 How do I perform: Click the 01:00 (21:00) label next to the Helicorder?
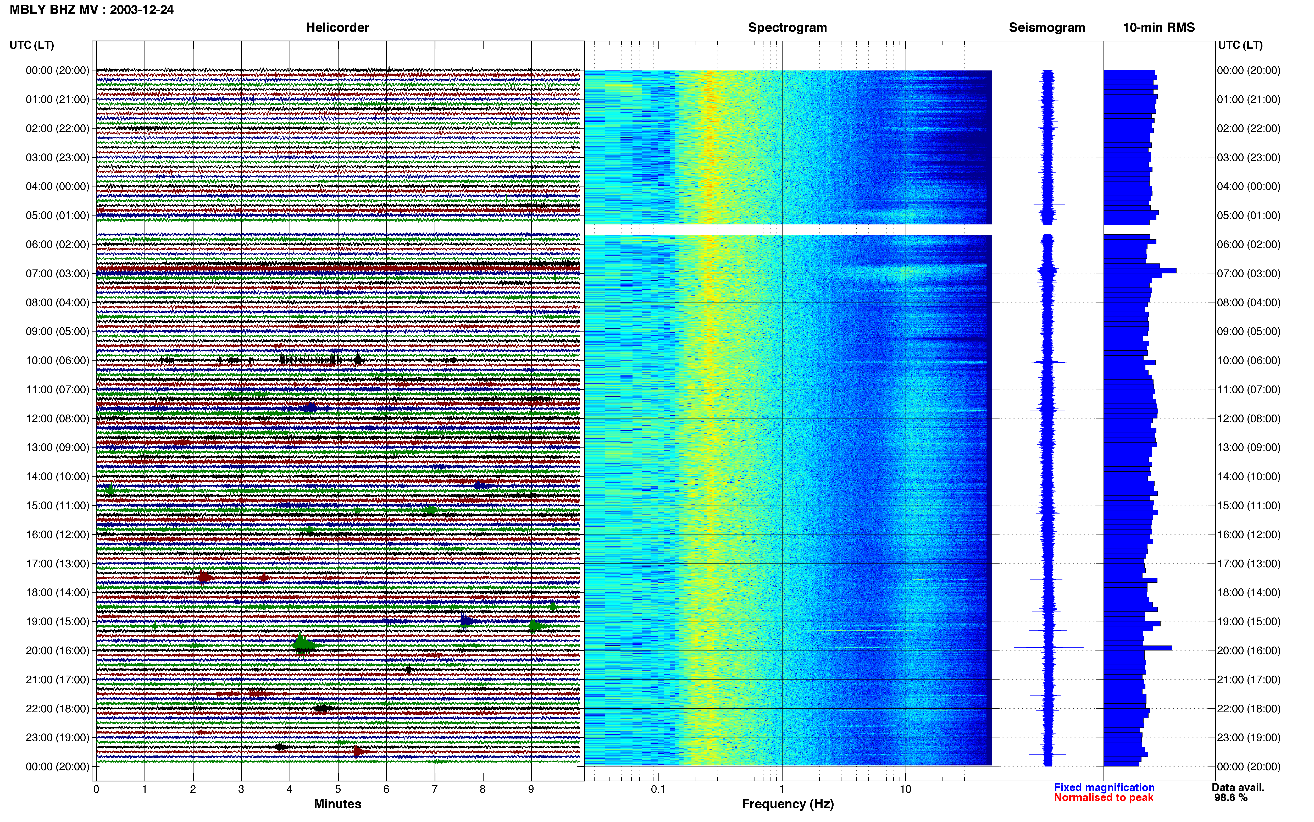click(x=58, y=100)
